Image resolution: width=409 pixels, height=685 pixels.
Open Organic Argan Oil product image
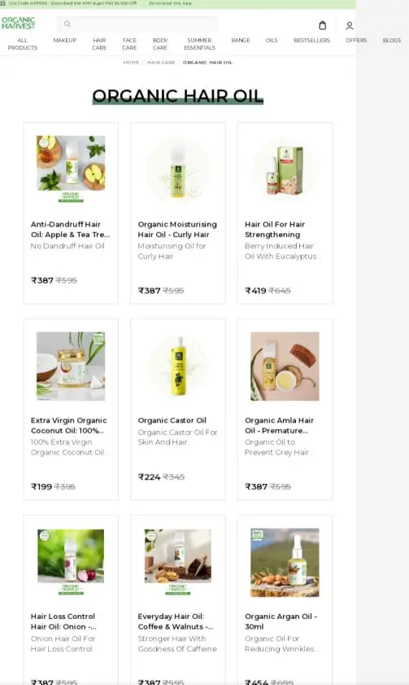pyautogui.click(x=285, y=563)
